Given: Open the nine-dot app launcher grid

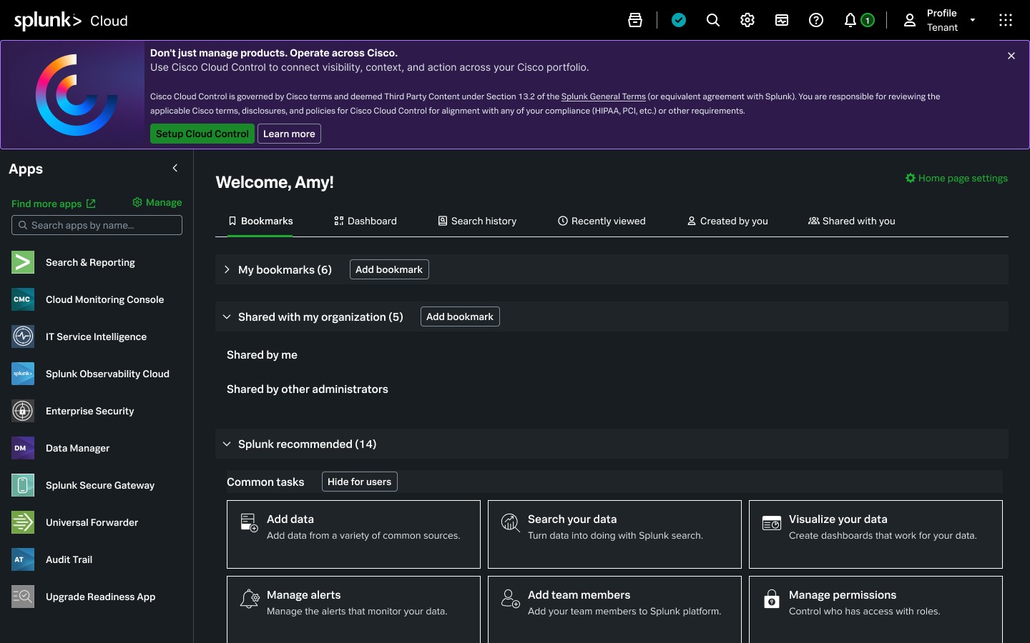Looking at the screenshot, I should 1006,20.
